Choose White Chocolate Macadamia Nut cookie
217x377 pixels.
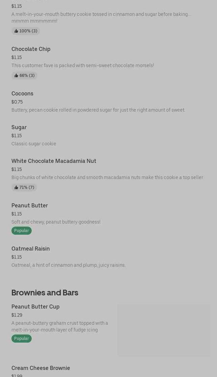point(54,161)
